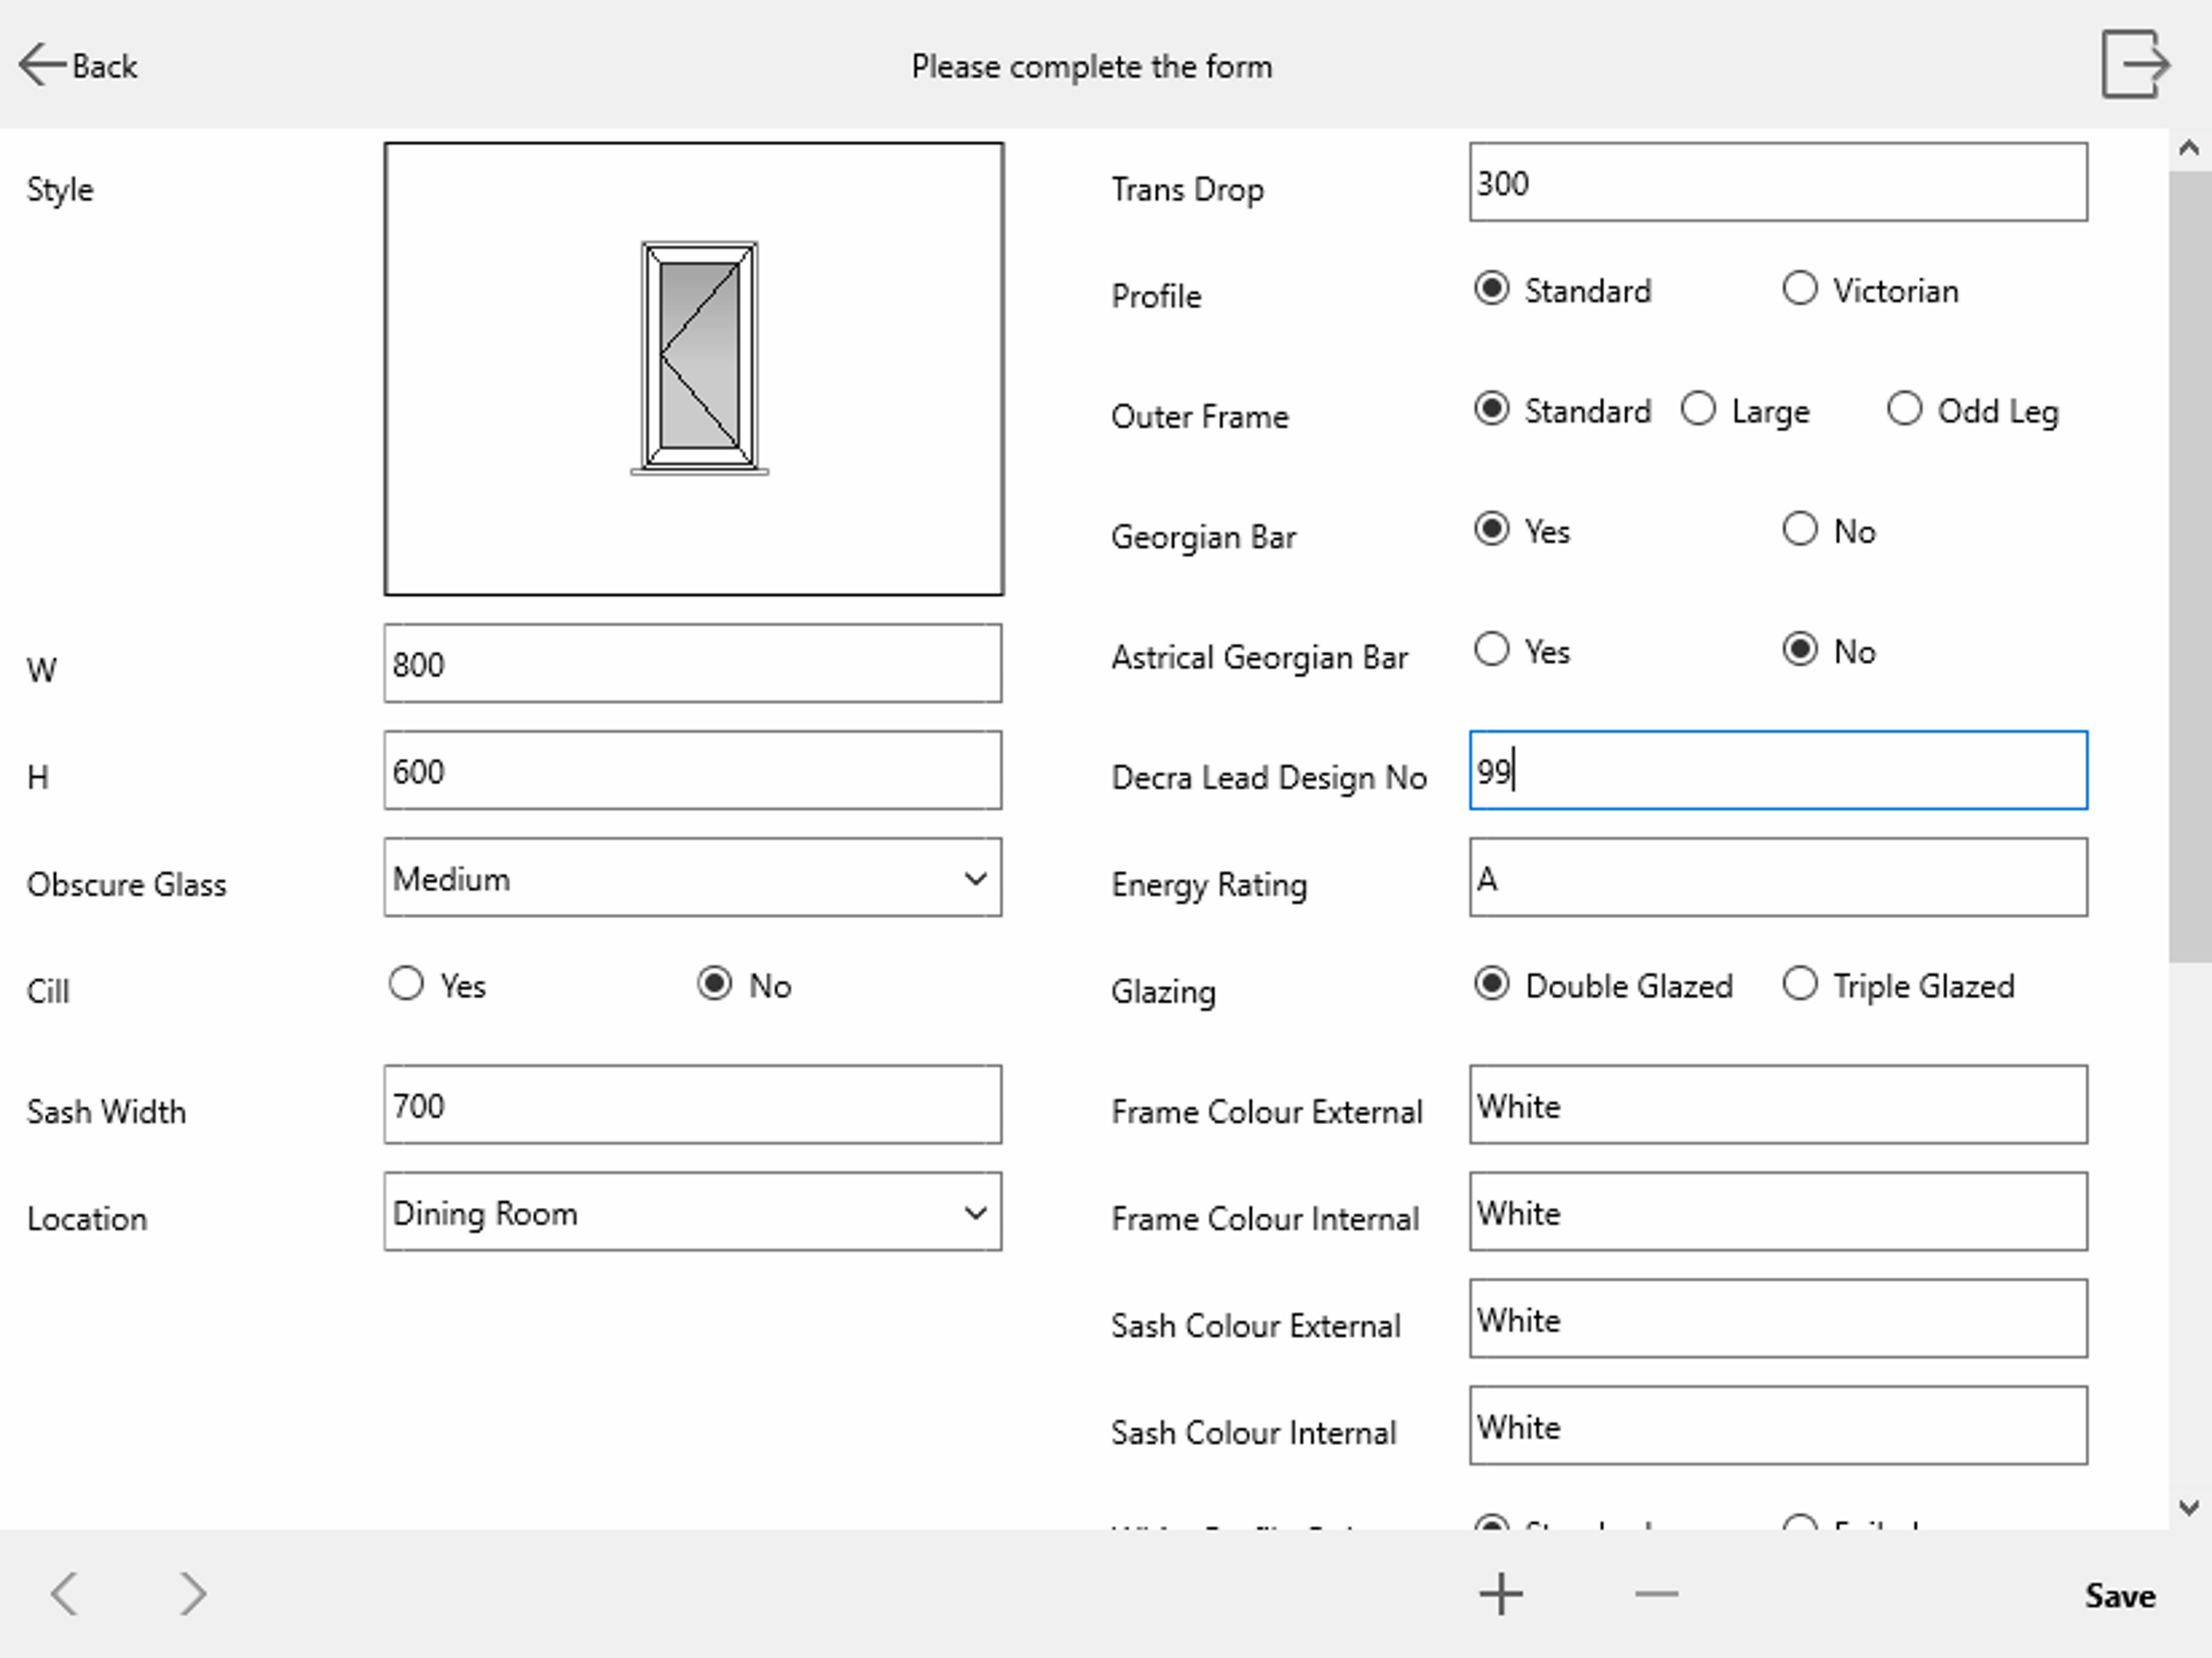The width and height of the screenshot is (2212, 1658).
Task: Click the Sash Colour Internal field
Action: (1778, 1426)
